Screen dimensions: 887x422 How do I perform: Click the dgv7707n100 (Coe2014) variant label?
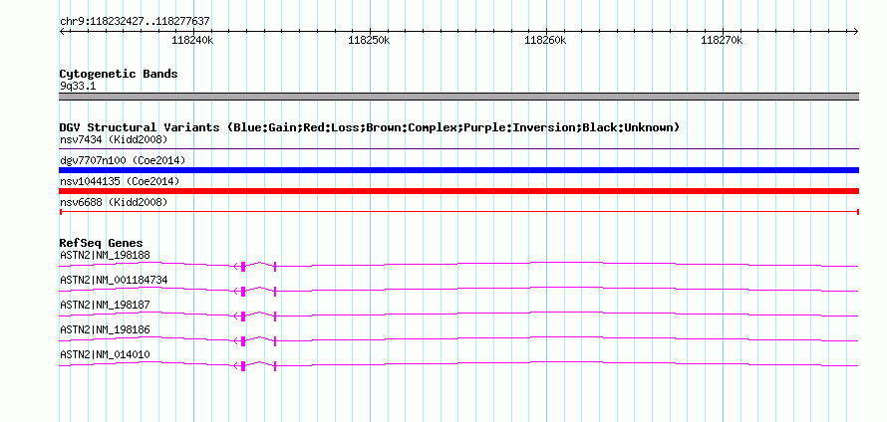[123, 160]
